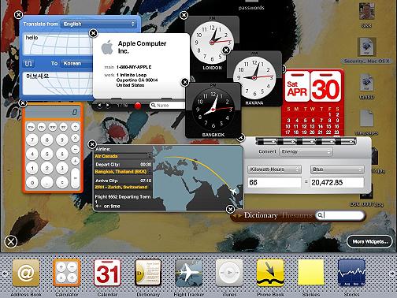
Task: Click the Bangkok world clock
Action: (213, 109)
